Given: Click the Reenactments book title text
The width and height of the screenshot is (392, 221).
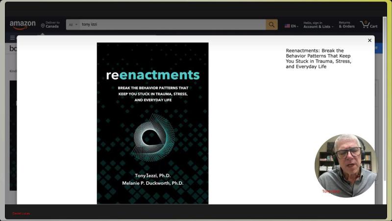Looking at the screenshot, I should [x=318, y=58].
